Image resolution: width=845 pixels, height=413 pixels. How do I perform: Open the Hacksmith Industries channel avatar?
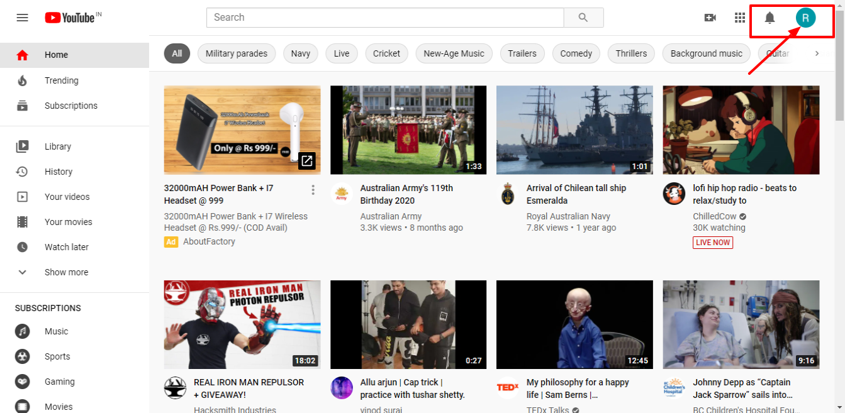175,388
